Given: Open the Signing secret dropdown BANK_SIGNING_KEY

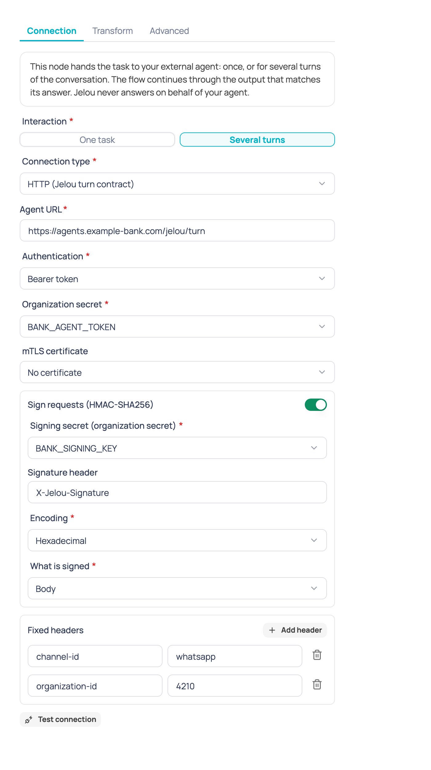Looking at the screenshot, I should click(x=177, y=448).
